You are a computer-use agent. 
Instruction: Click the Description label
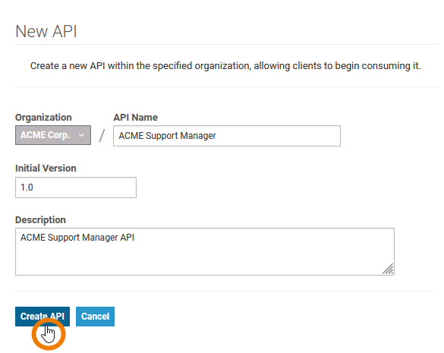point(40,220)
